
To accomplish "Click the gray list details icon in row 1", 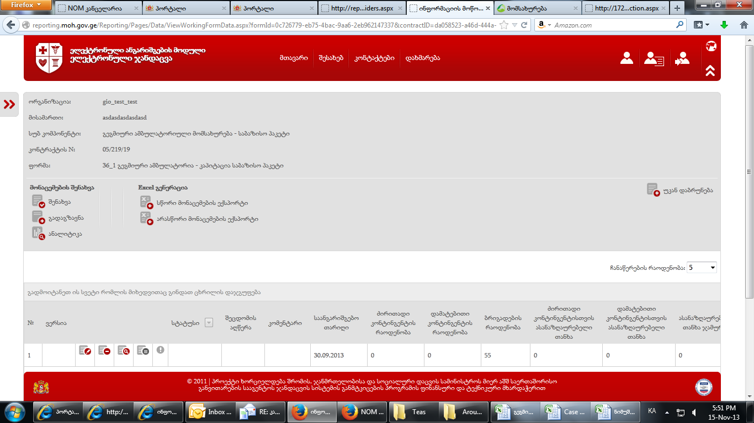I will click(142, 350).
